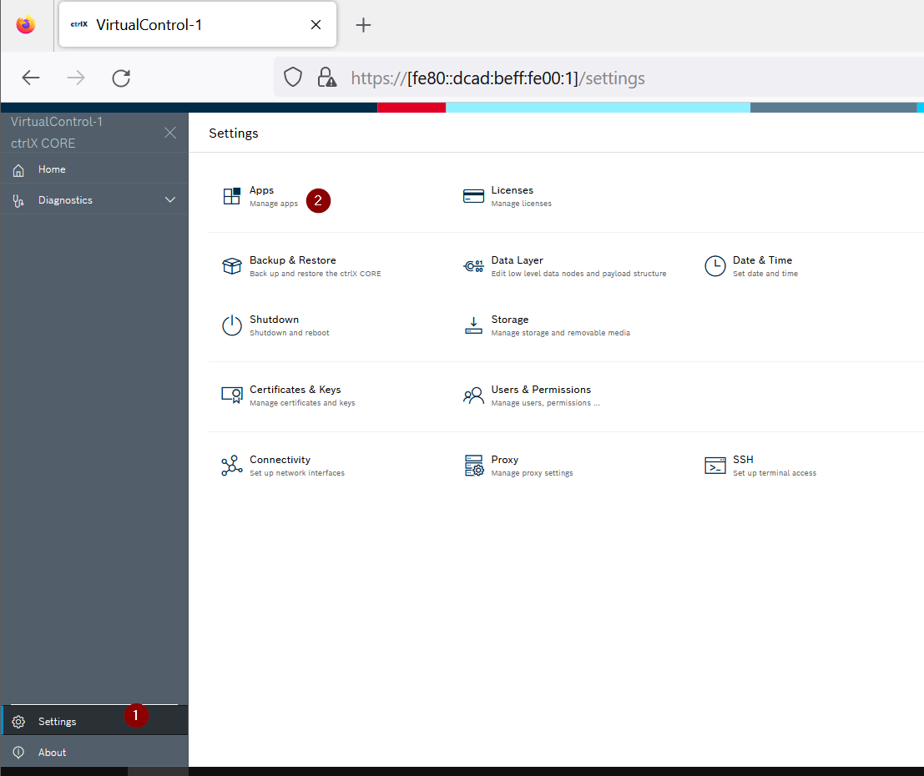The height and width of the screenshot is (776, 924).
Task: Click 'Set up network interfaces' text
Action: (297, 473)
